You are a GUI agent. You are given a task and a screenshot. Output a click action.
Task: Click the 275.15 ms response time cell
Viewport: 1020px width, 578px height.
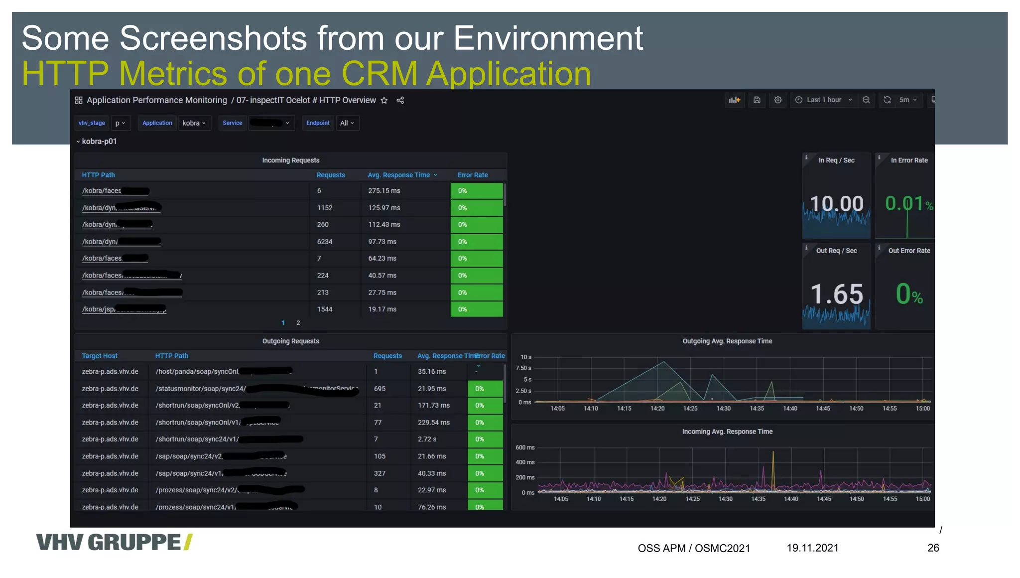point(384,191)
